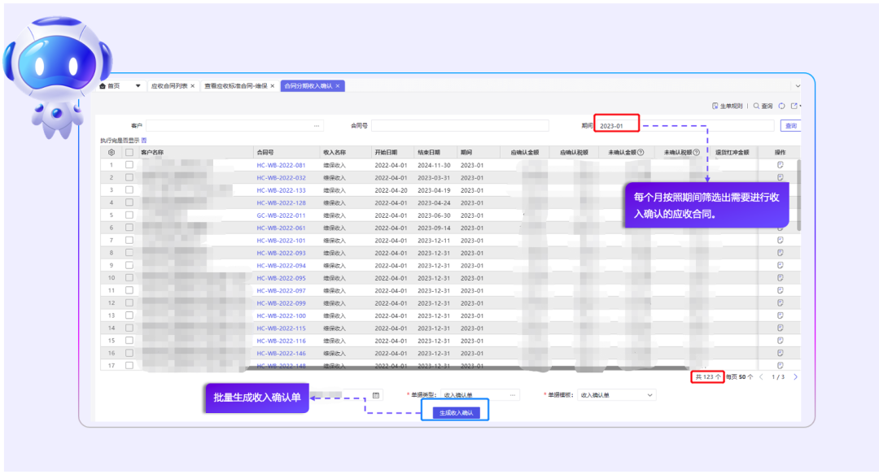Check the checkbox for row 5
Screen dimensions: 879x474
(x=129, y=215)
